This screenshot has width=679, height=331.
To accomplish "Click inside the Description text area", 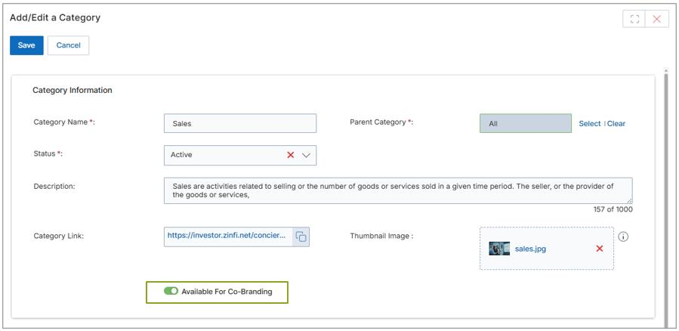I will tap(398, 190).
